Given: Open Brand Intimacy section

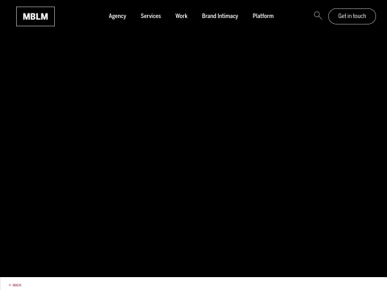Looking at the screenshot, I should pos(220,16).
